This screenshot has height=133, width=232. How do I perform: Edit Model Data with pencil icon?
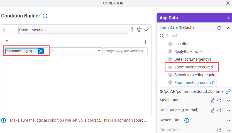coord(213,100)
